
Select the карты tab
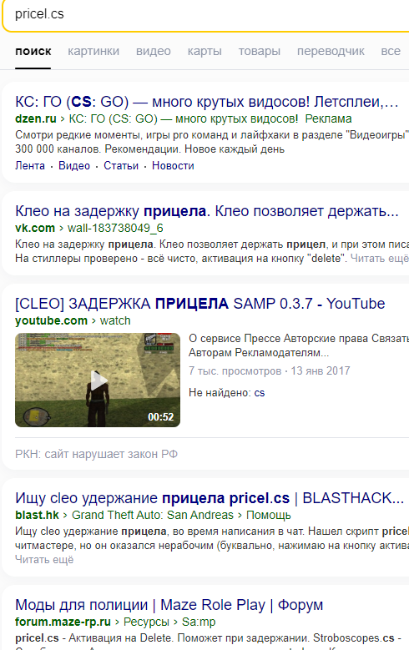coord(204,51)
